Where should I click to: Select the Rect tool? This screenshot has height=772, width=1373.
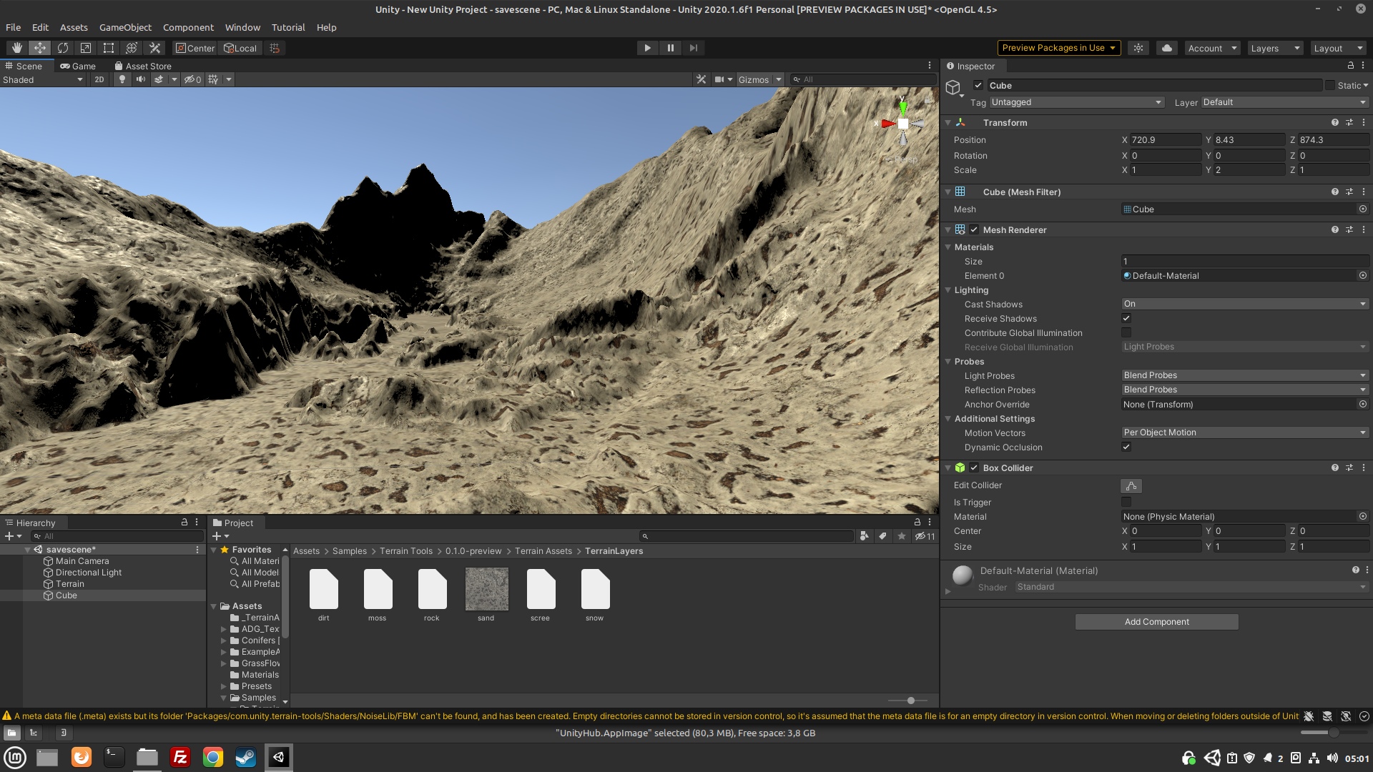click(x=109, y=48)
